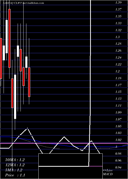Select the 1.26 price axis label
128x179 pixels.
[x=118, y=51]
